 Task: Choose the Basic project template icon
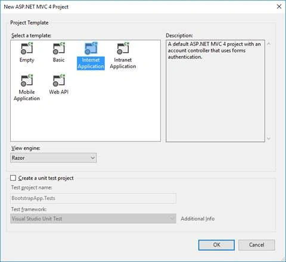pos(59,48)
